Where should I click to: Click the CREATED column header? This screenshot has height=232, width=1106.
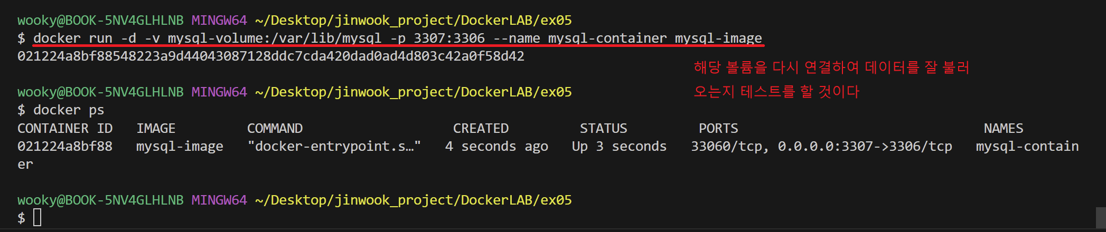click(x=481, y=128)
